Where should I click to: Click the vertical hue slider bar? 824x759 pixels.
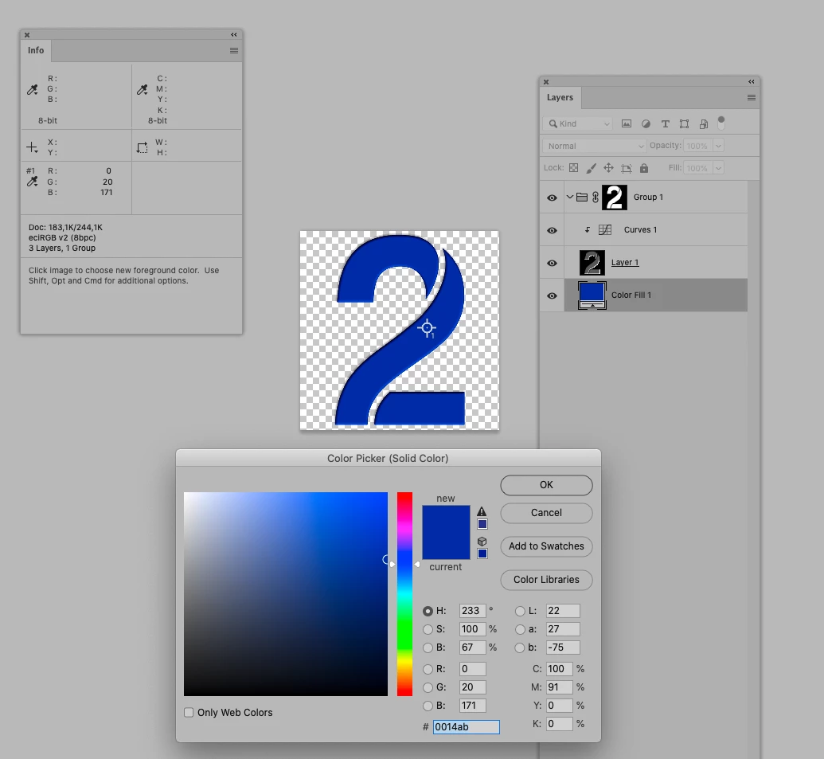pyautogui.click(x=404, y=594)
